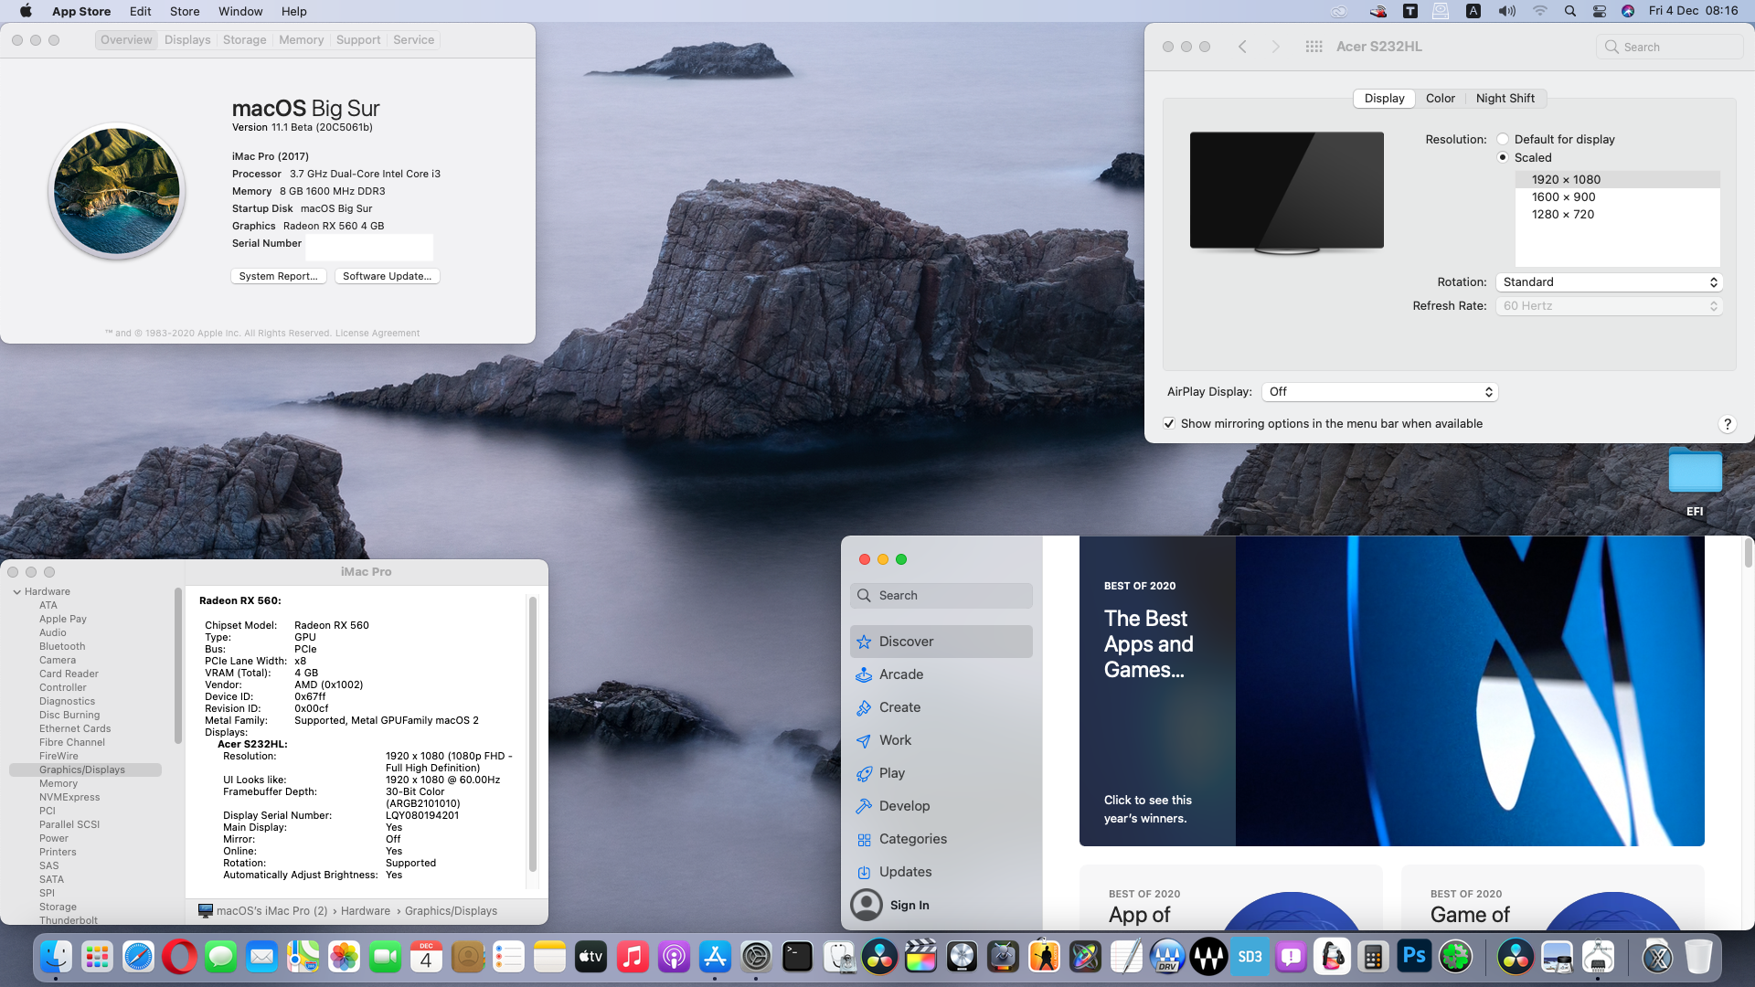Open Best Apps and Games banner
This screenshot has width=1755, height=987.
point(1391,691)
